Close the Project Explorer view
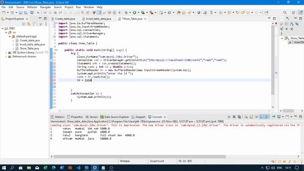 [x=27, y=19]
